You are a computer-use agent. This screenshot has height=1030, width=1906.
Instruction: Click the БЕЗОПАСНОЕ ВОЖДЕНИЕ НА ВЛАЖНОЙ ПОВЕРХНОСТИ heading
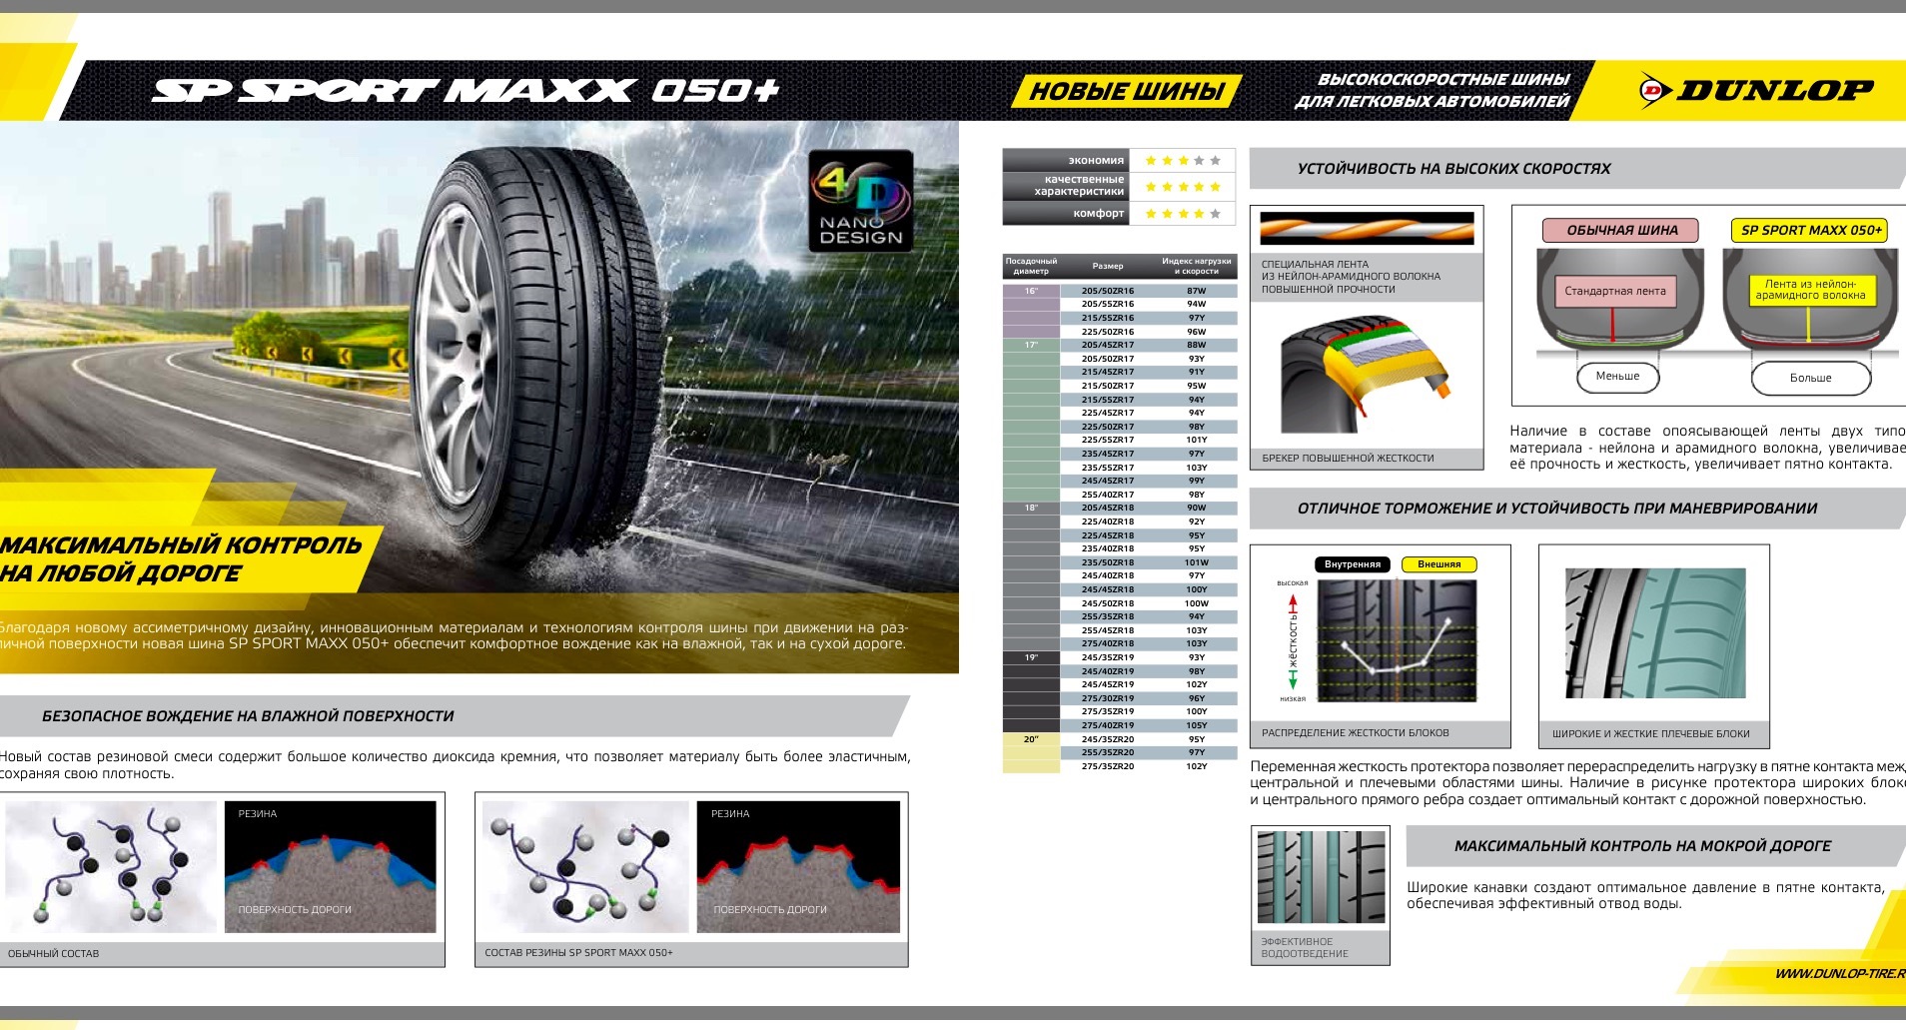coord(248,716)
